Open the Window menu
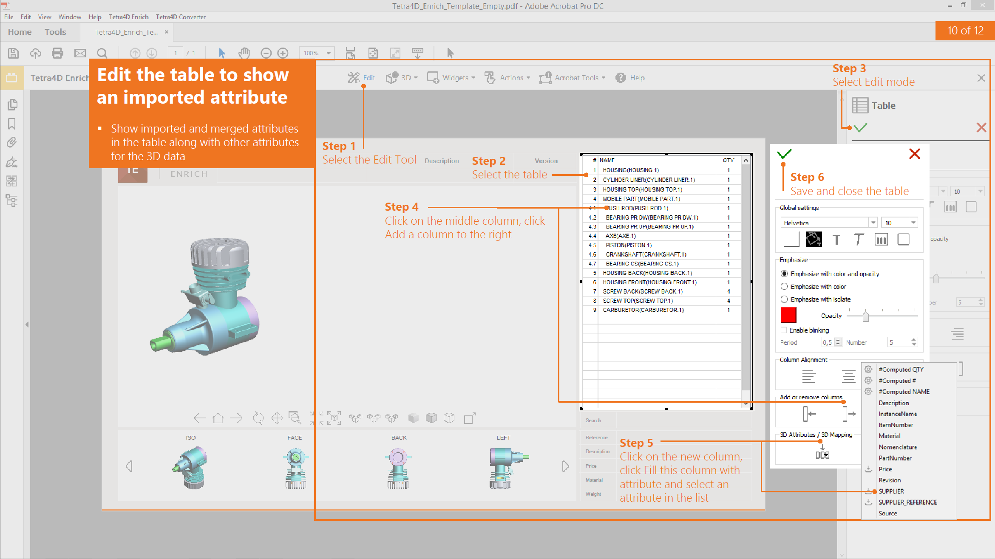The image size is (995, 559). point(70,17)
